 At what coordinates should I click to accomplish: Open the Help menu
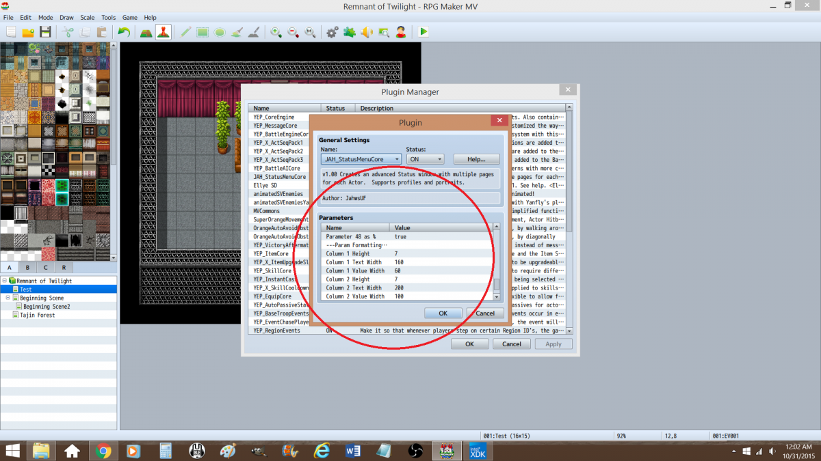coord(150,17)
